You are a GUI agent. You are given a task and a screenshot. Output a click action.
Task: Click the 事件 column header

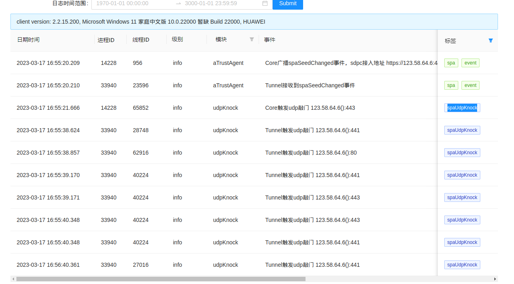(269, 40)
